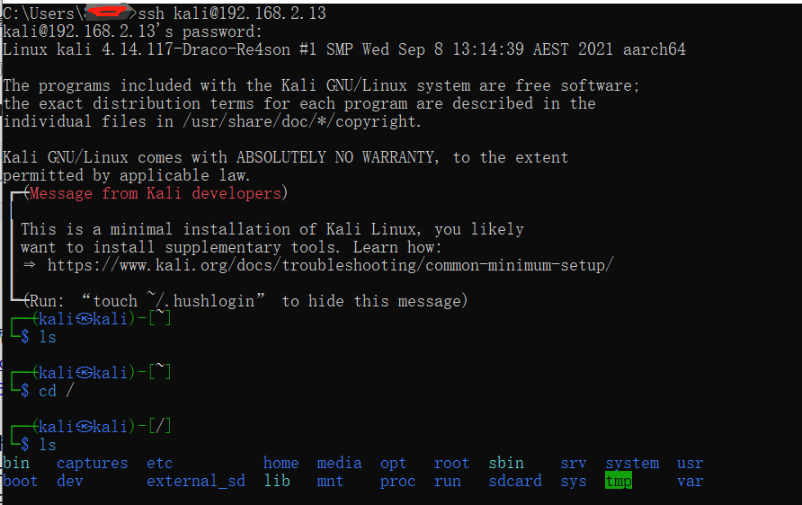
Task: Click the mnt directory name
Action: (x=330, y=481)
